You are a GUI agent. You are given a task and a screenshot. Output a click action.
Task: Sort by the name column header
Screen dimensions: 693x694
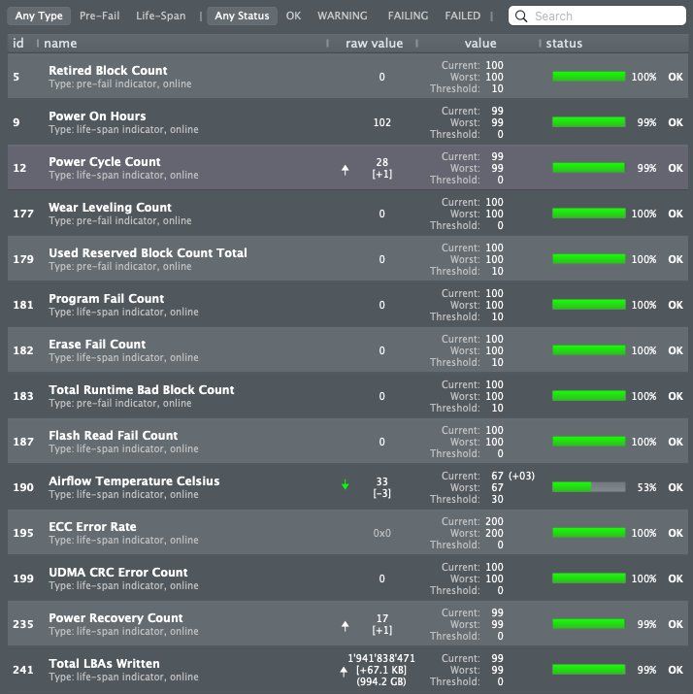(60, 43)
